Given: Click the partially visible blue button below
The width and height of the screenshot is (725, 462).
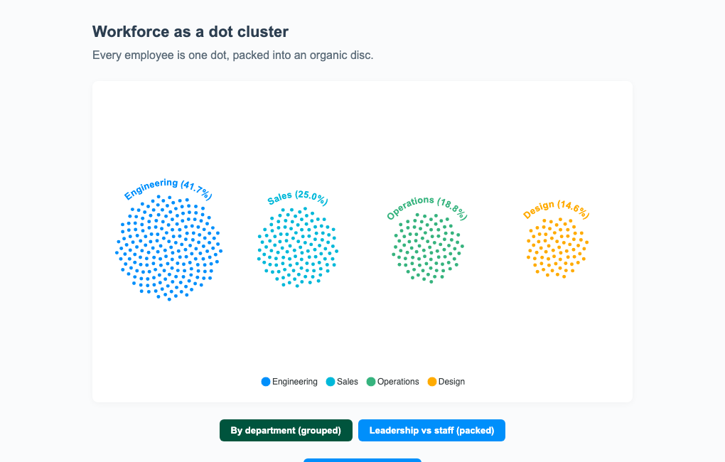Looking at the screenshot, I should point(362,460).
